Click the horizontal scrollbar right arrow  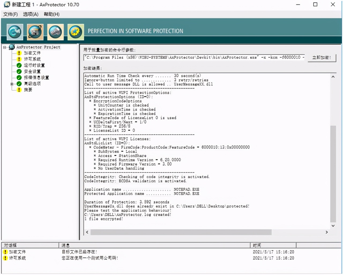(326, 232)
